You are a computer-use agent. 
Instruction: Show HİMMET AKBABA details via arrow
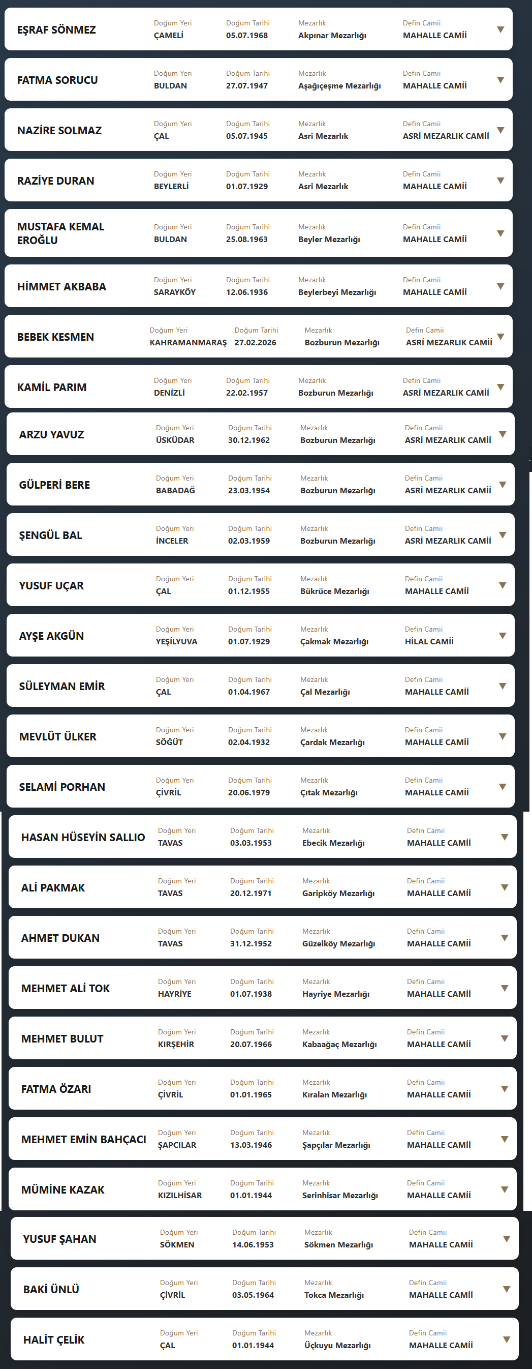(x=500, y=286)
